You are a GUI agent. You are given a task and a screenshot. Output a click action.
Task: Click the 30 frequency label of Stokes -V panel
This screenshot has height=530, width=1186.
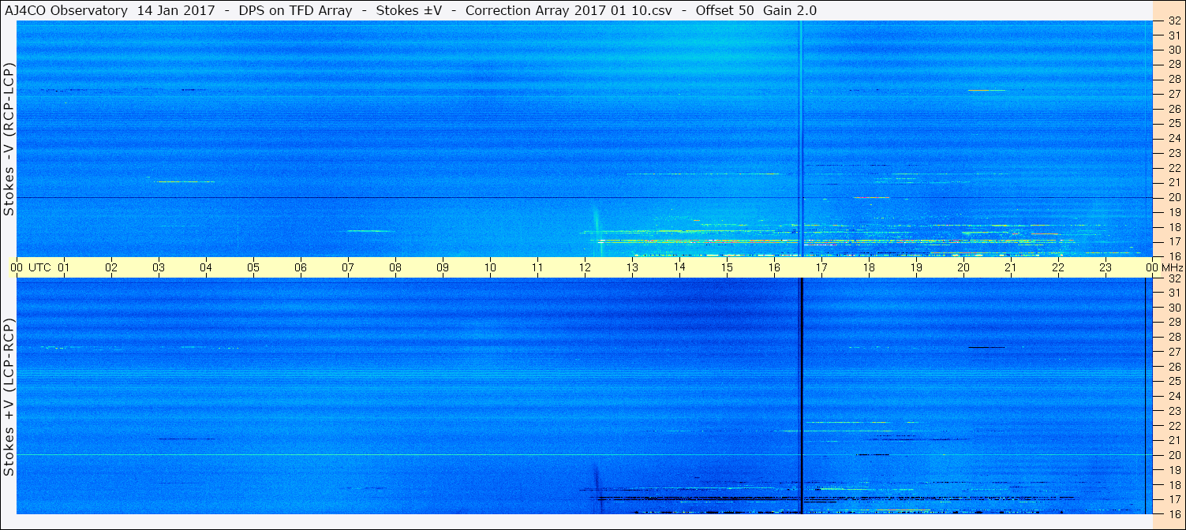coord(1174,49)
